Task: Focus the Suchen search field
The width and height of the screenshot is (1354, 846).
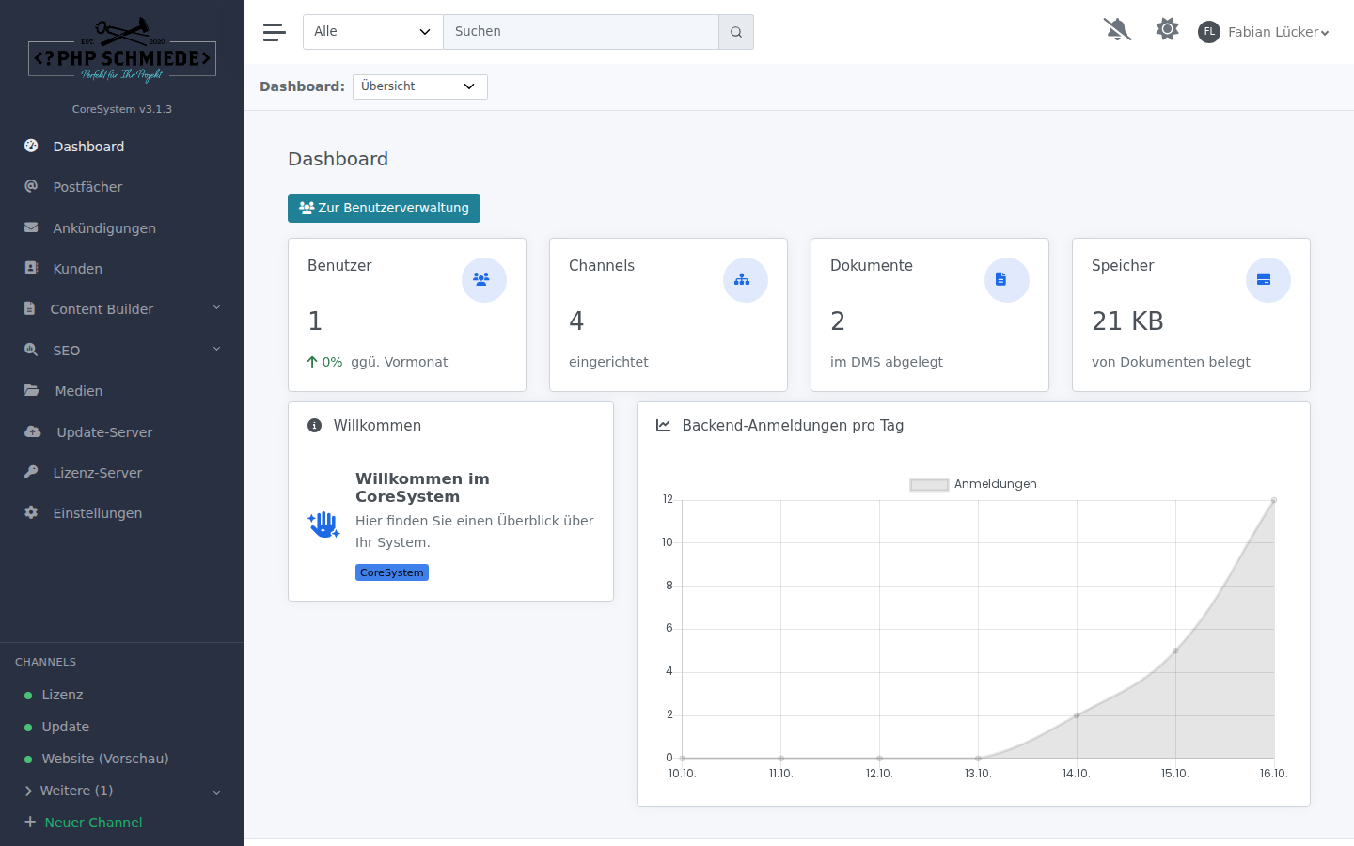Action: tap(581, 32)
